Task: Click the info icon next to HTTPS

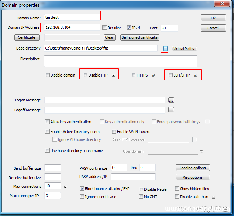Action: (x=153, y=75)
